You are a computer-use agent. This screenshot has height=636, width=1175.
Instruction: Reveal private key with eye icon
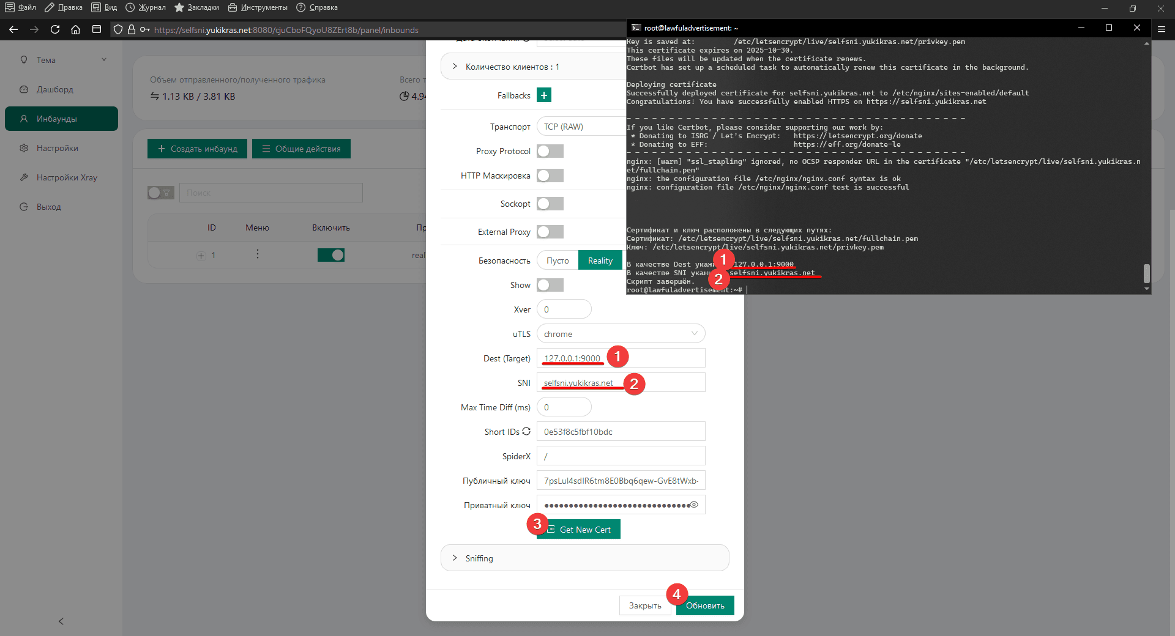(694, 505)
